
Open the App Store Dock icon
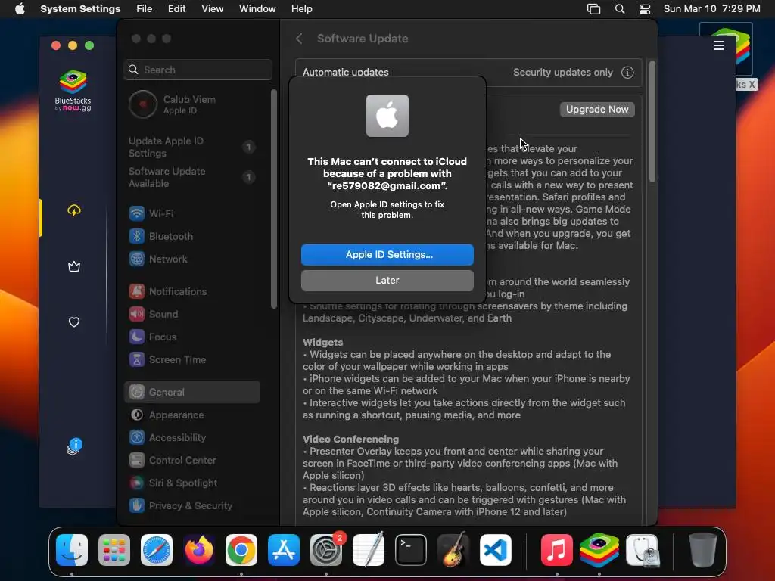point(284,550)
